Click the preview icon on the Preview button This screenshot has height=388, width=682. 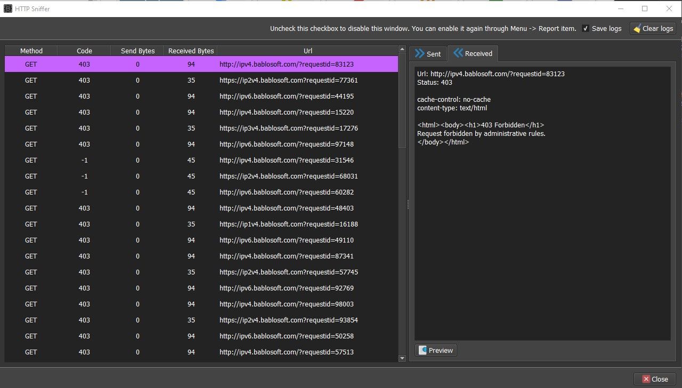click(423, 350)
